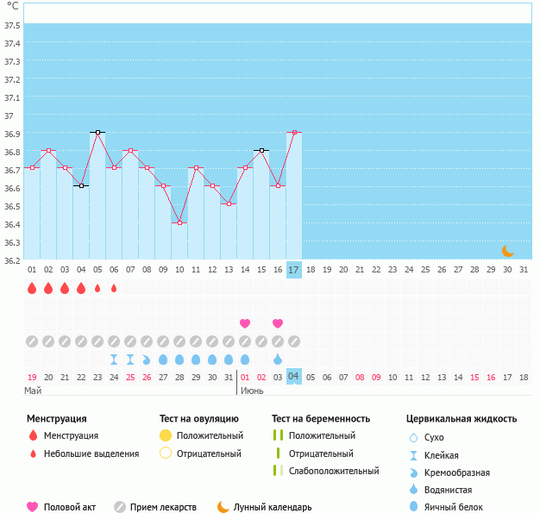Image resolution: width=540 pixels, height=513 pixels.
Task: Click the Прием лекарств legend label
Action: tap(163, 507)
